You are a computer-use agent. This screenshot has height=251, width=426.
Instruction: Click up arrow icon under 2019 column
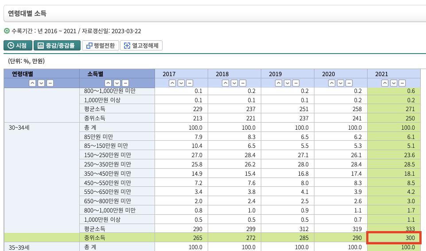(279, 83)
